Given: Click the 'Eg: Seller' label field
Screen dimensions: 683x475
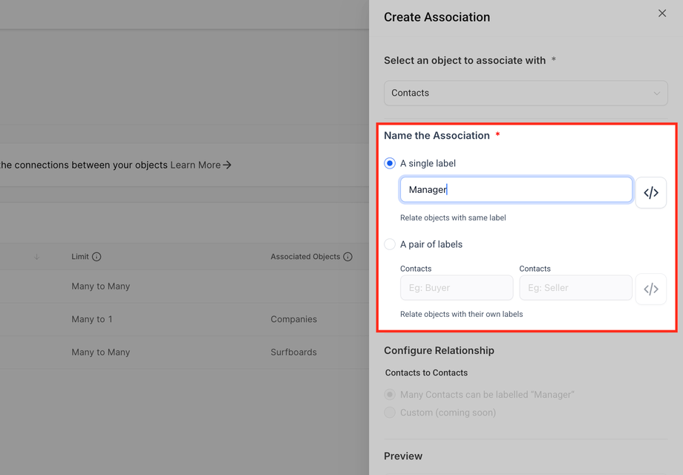Looking at the screenshot, I should coord(575,288).
